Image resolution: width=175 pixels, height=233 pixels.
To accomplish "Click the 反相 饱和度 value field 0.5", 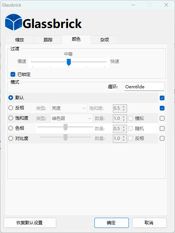I will 117,108.
